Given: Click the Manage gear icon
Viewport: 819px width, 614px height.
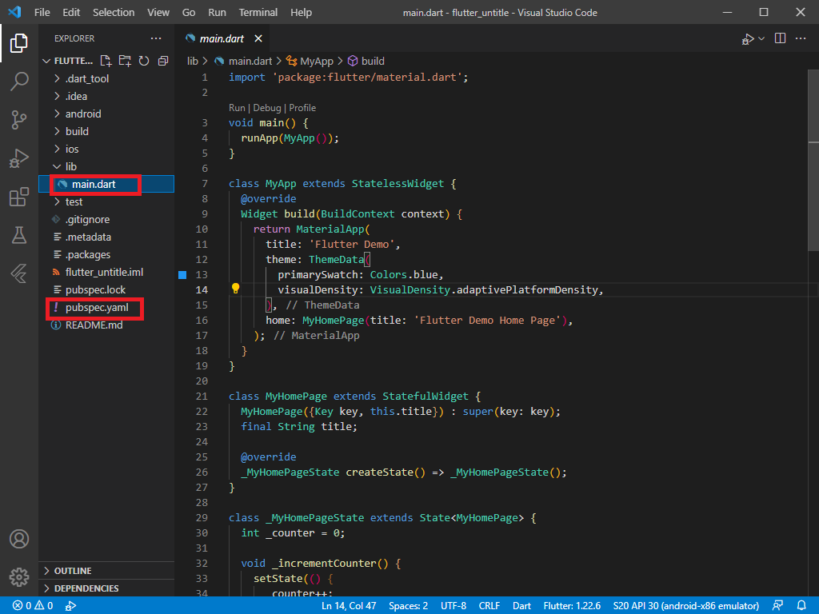Looking at the screenshot, I should point(19,576).
